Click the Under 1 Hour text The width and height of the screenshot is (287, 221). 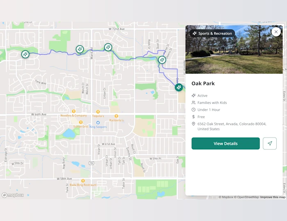(x=209, y=110)
